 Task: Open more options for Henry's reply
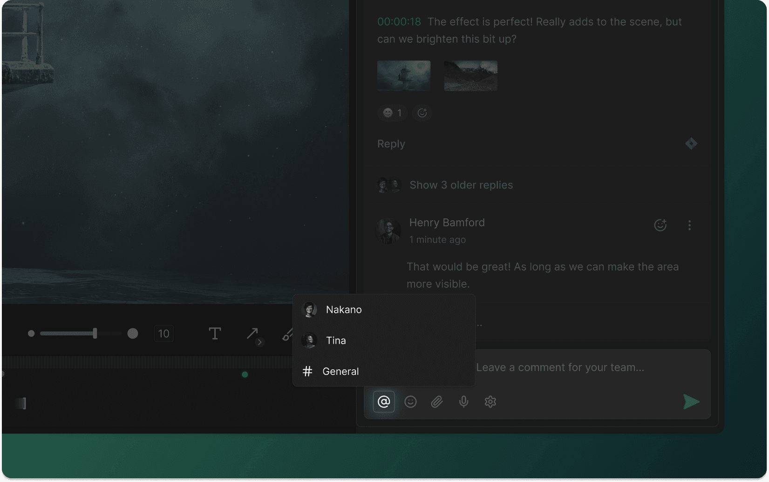click(x=690, y=225)
